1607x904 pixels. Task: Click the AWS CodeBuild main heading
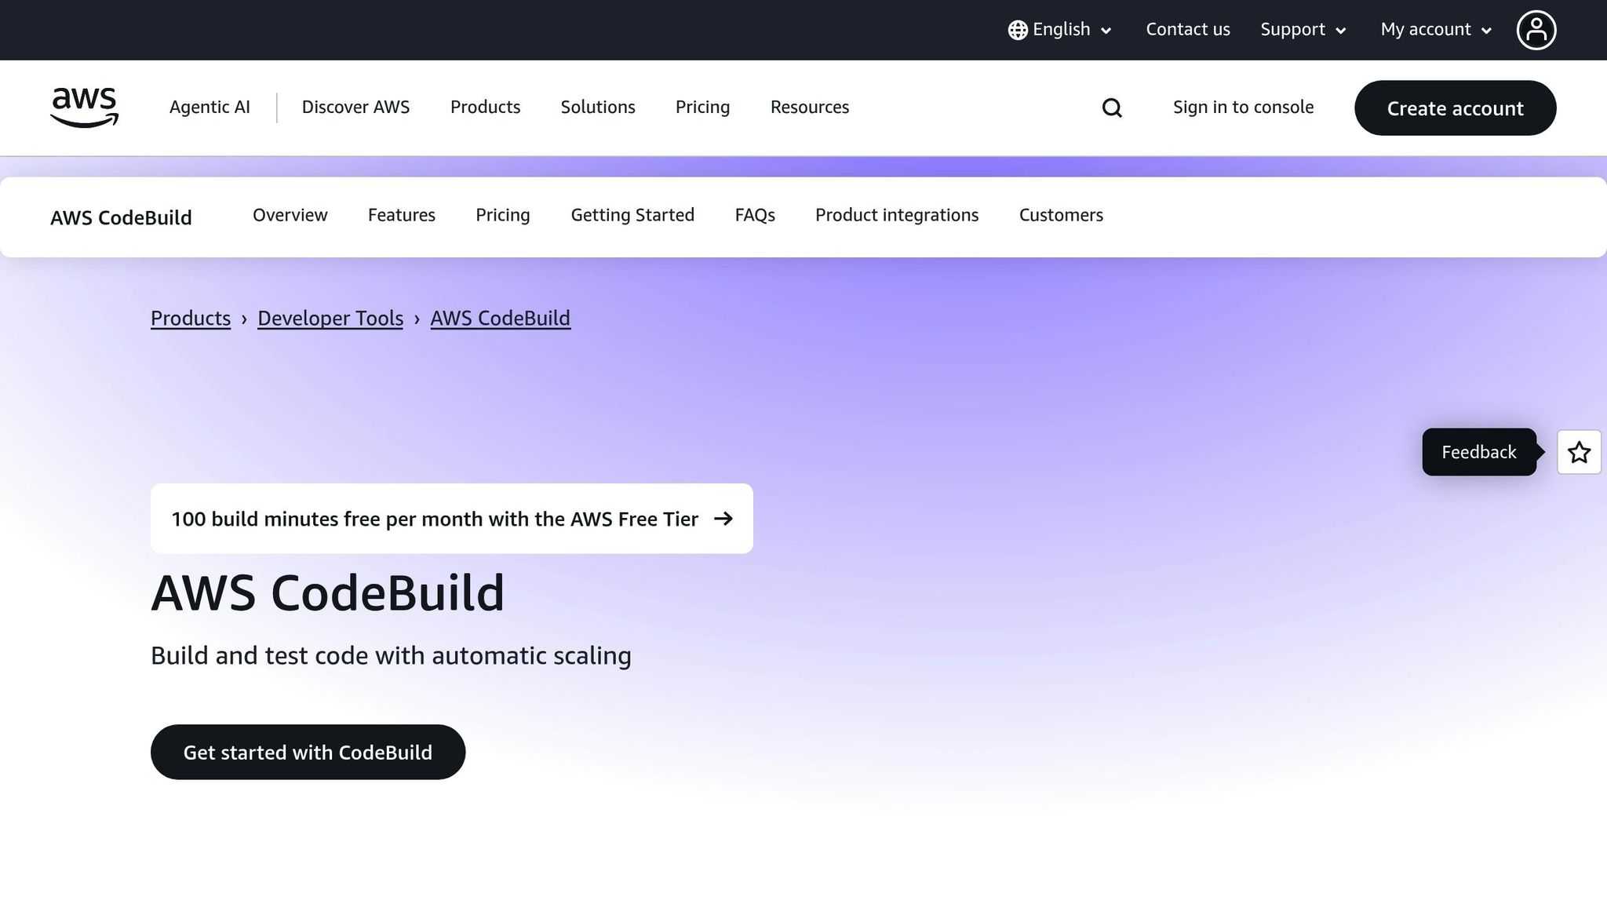coord(328,592)
